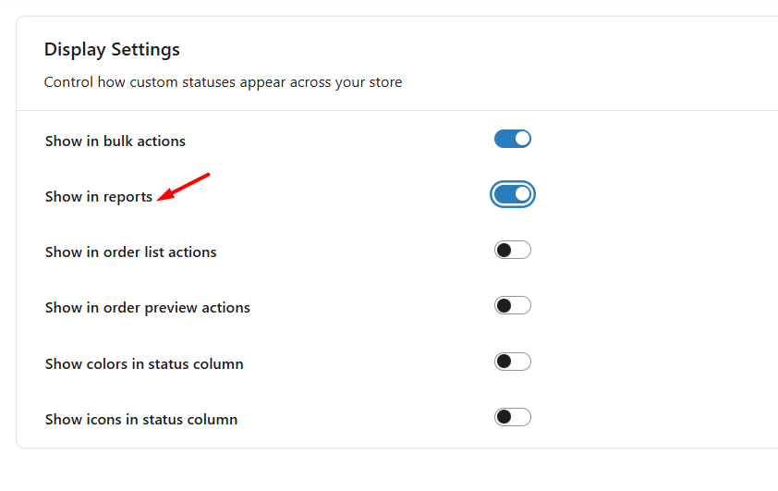Screen dimensions: 778x491
Task: Click the Show colors in status column label
Action: point(144,364)
